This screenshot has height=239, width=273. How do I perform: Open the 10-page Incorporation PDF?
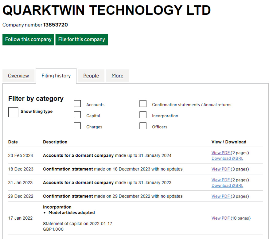click(220, 218)
